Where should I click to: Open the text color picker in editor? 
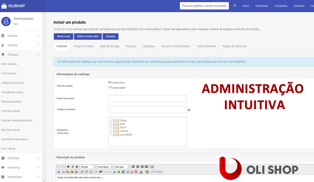coord(141,172)
